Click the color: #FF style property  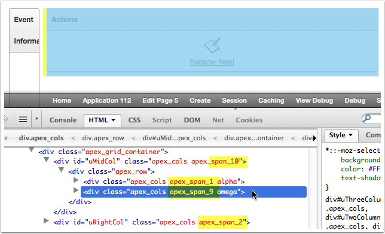pos(360,170)
